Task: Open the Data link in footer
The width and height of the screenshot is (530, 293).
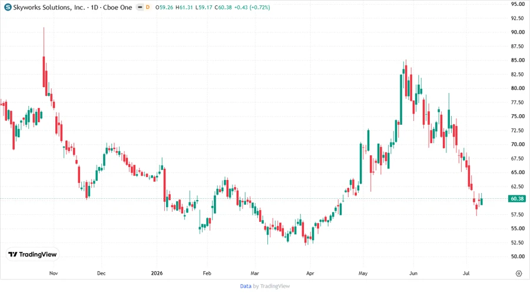Action: coord(246,286)
